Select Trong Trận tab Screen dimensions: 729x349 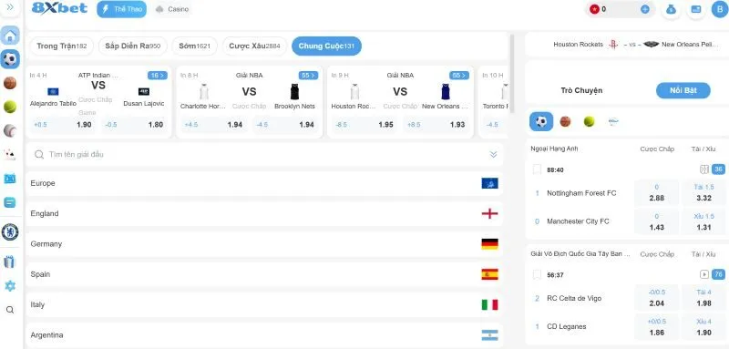click(62, 46)
